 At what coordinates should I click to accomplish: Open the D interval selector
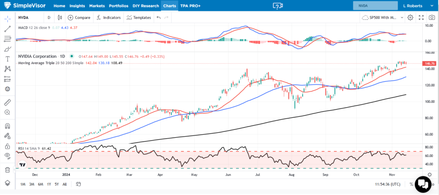click(49, 18)
